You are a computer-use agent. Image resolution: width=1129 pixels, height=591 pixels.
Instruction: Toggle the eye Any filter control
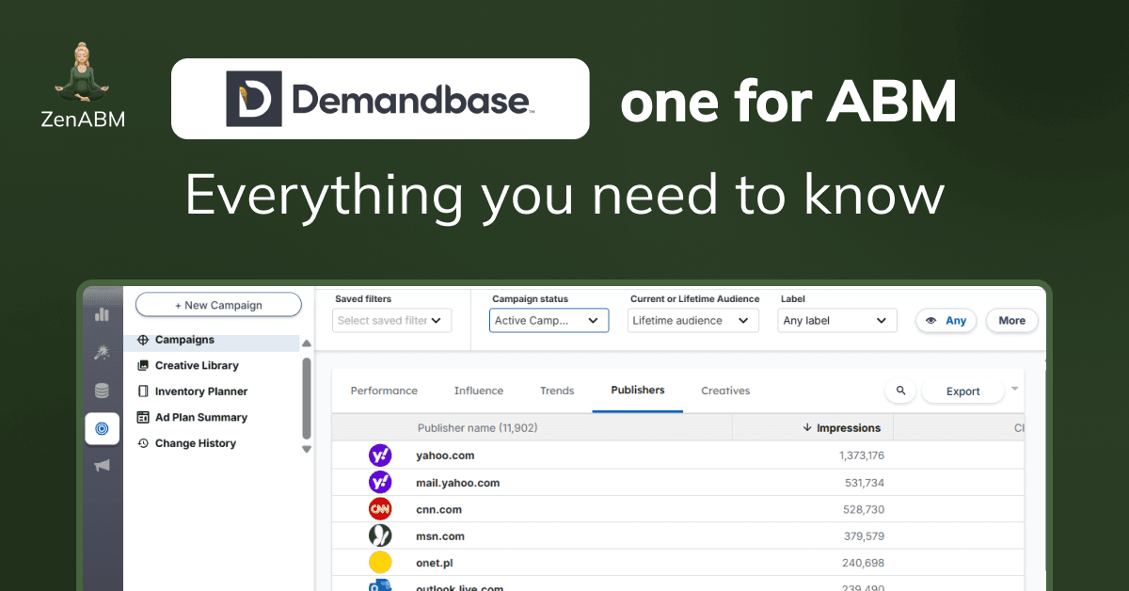[x=946, y=320]
